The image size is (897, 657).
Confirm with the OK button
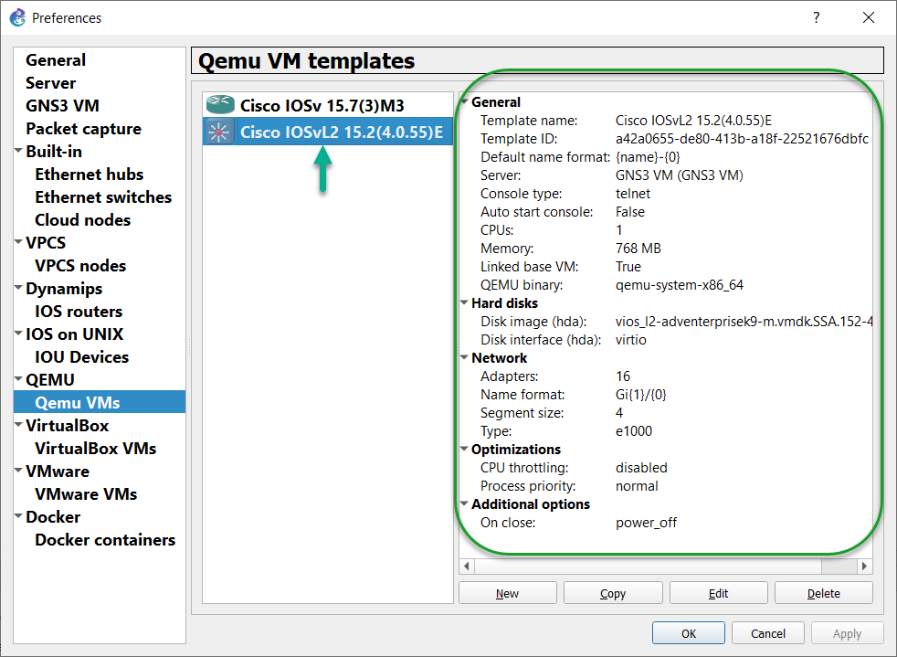[x=689, y=633]
